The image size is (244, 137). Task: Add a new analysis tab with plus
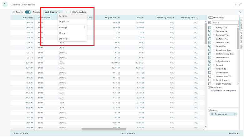pos(67,12)
